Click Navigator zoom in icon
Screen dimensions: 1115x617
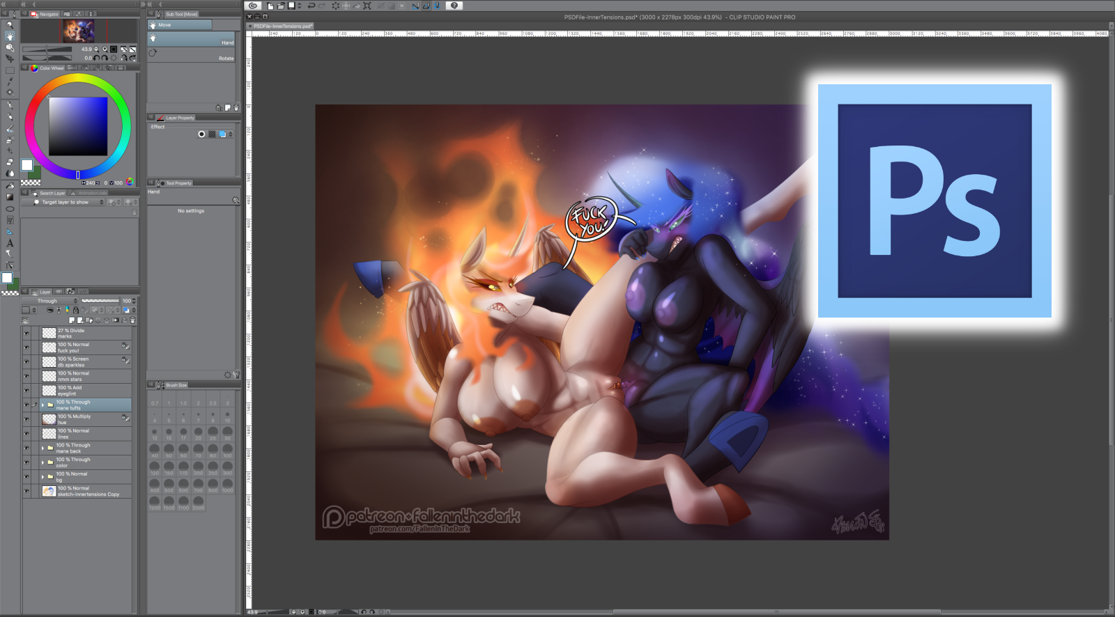click(105, 49)
